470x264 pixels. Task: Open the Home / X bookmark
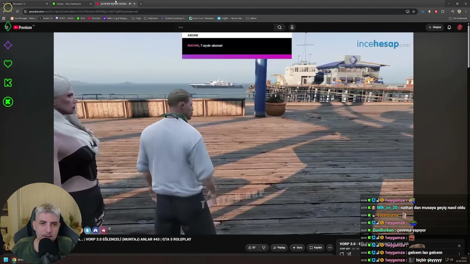[x=46, y=18]
